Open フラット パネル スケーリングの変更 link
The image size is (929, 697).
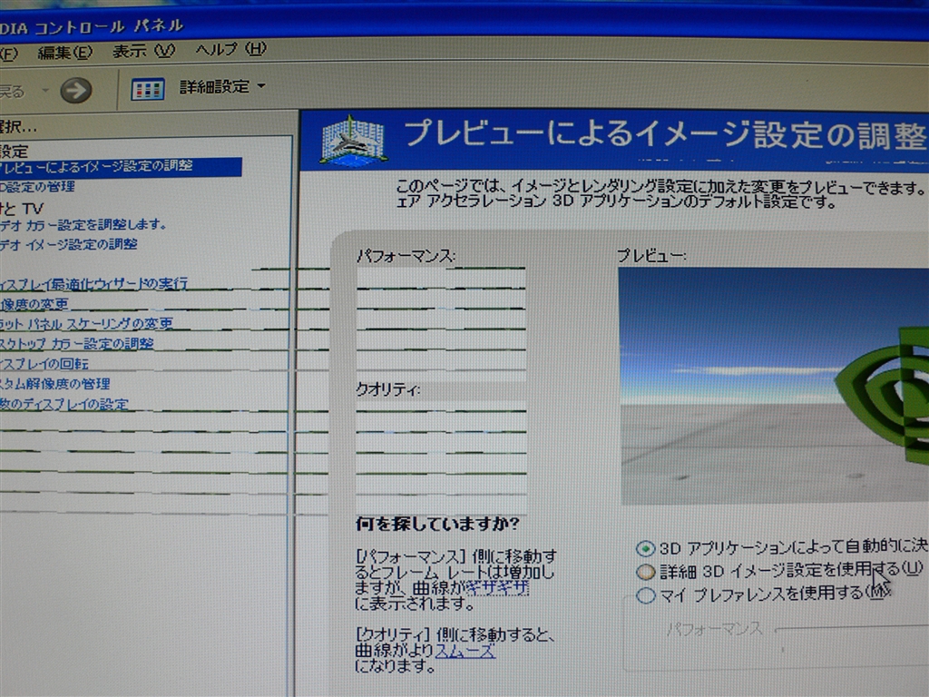point(86,324)
